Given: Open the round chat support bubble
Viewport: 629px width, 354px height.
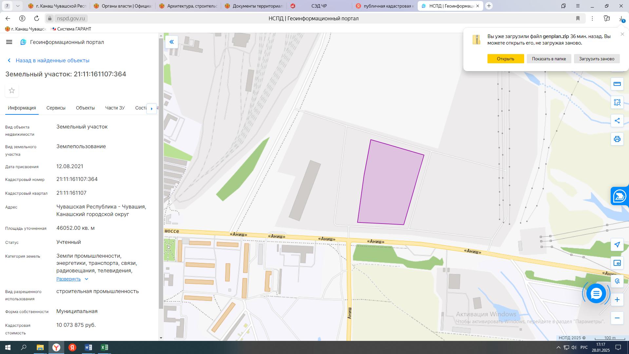Looking at the screenshot, I should pos(596,293).
